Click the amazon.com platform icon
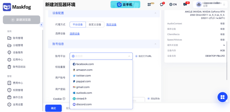The image size is (230, 112). point(74,70)
